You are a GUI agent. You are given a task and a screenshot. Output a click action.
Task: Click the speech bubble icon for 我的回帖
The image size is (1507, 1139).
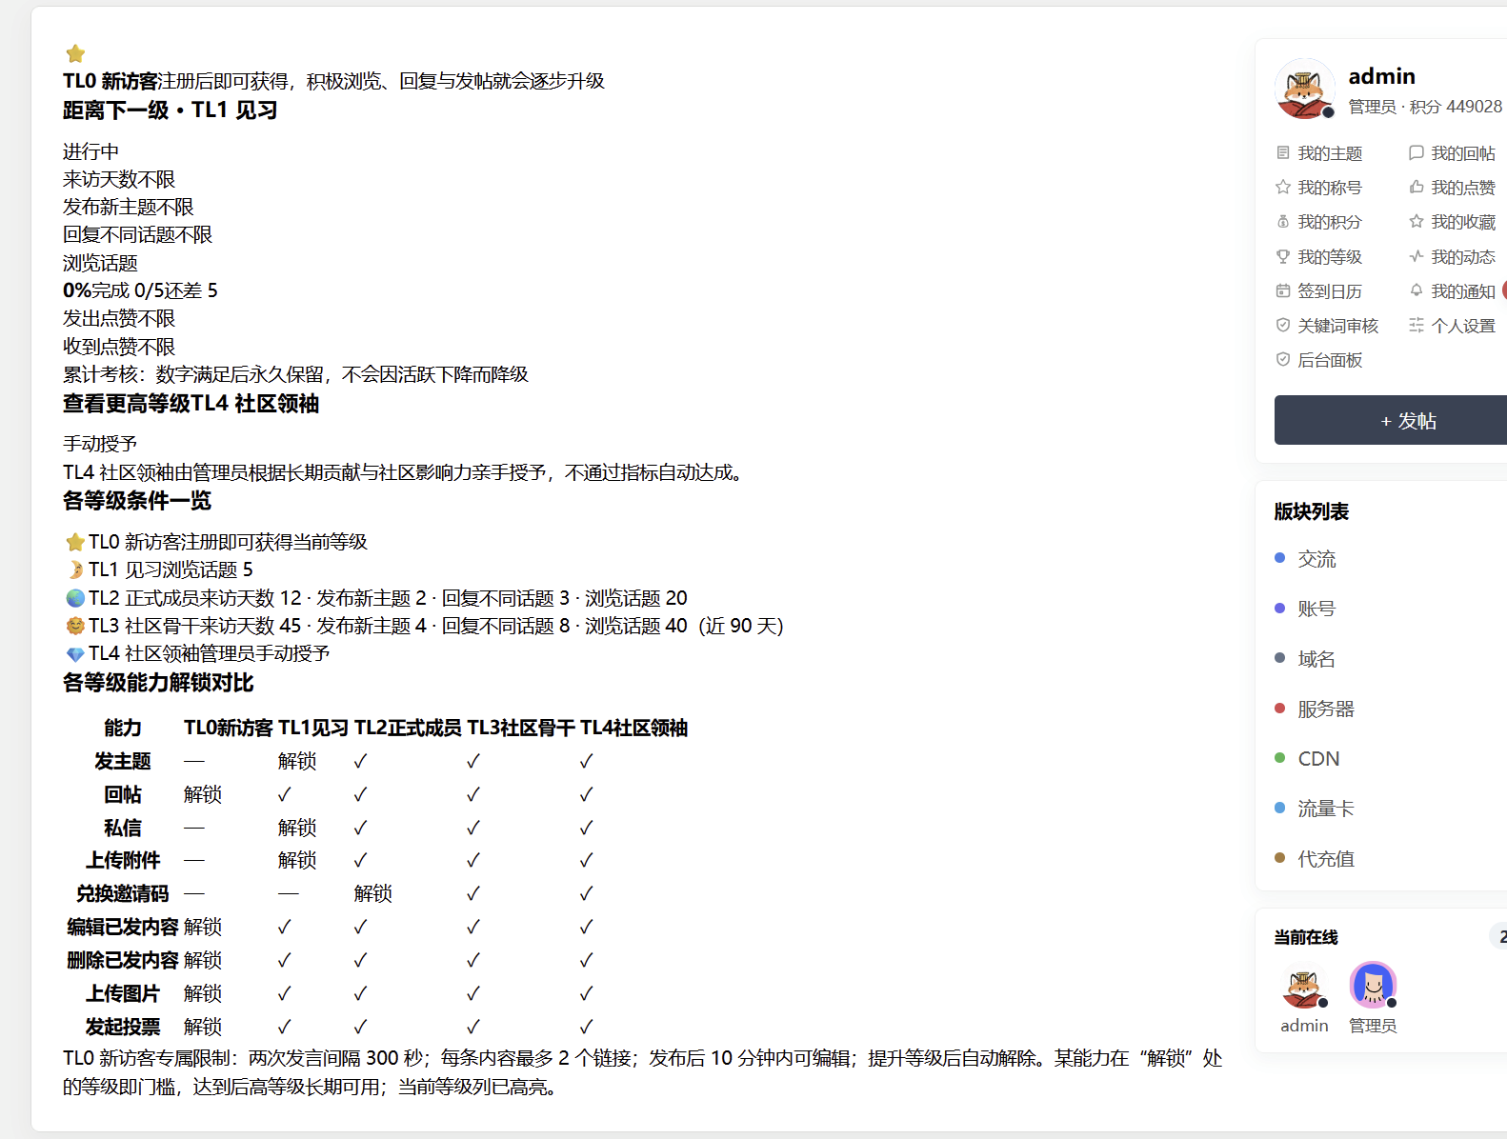(x=1417, y=152)
